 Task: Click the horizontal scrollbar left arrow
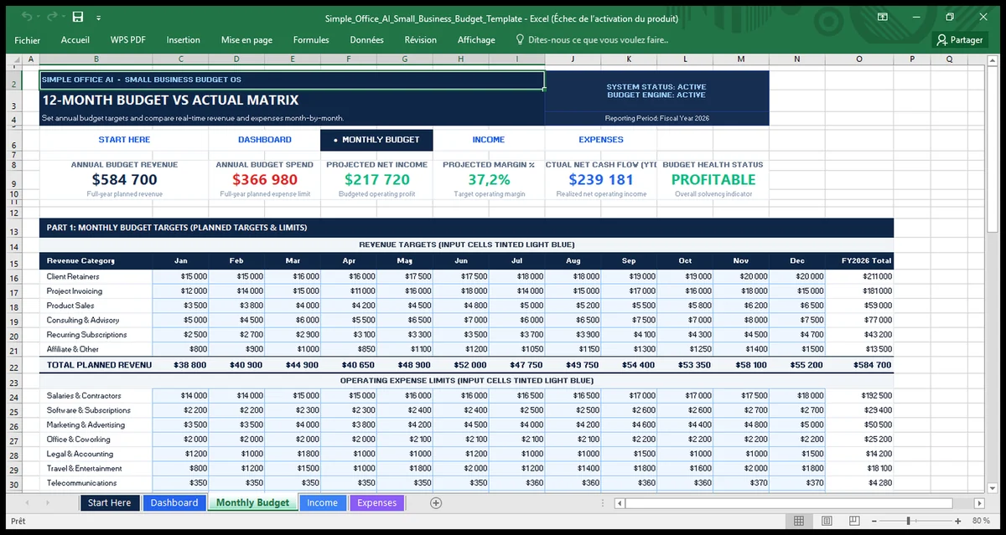[620, 503]
